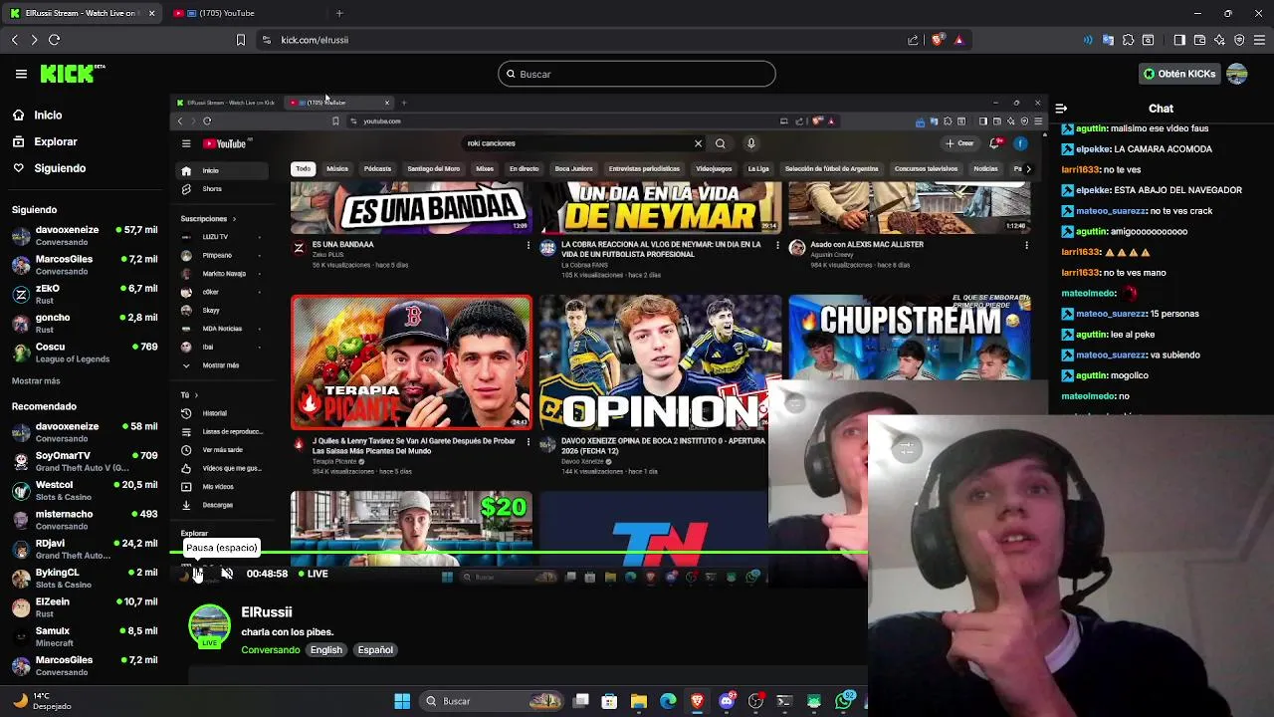
Task: Bookmark this page with the bookmark icon
Action: point(240,40)
